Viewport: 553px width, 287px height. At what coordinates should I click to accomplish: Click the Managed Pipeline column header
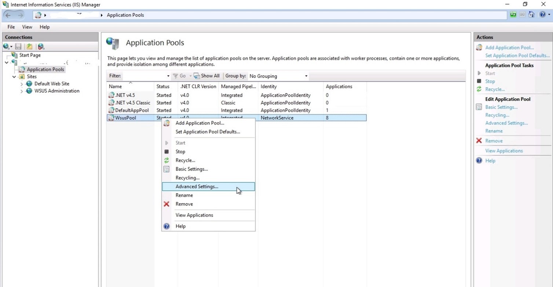238,87
